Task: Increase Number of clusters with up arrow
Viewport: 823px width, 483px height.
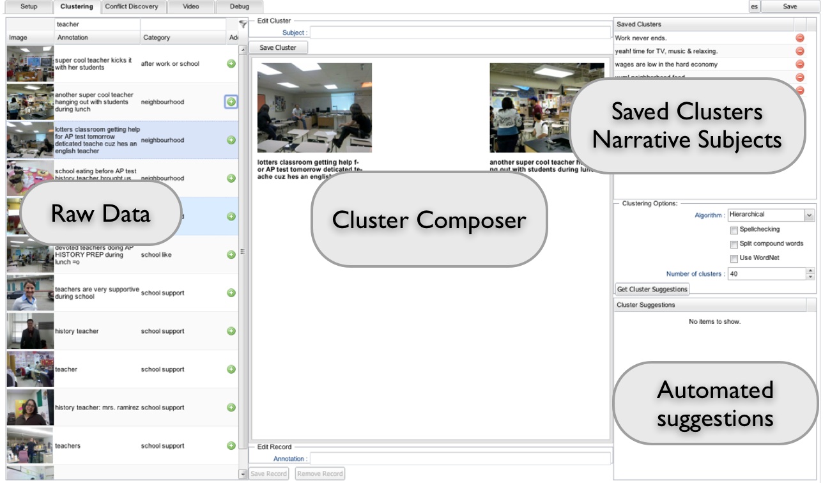Action: (x=810, y=270)
